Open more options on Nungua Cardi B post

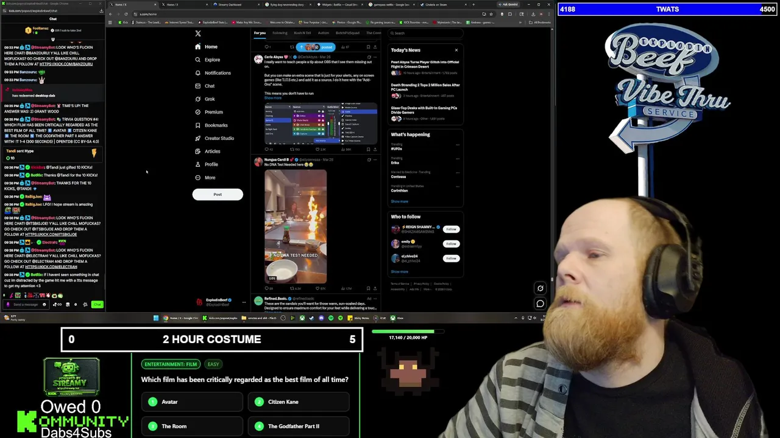tap(375, 160)
